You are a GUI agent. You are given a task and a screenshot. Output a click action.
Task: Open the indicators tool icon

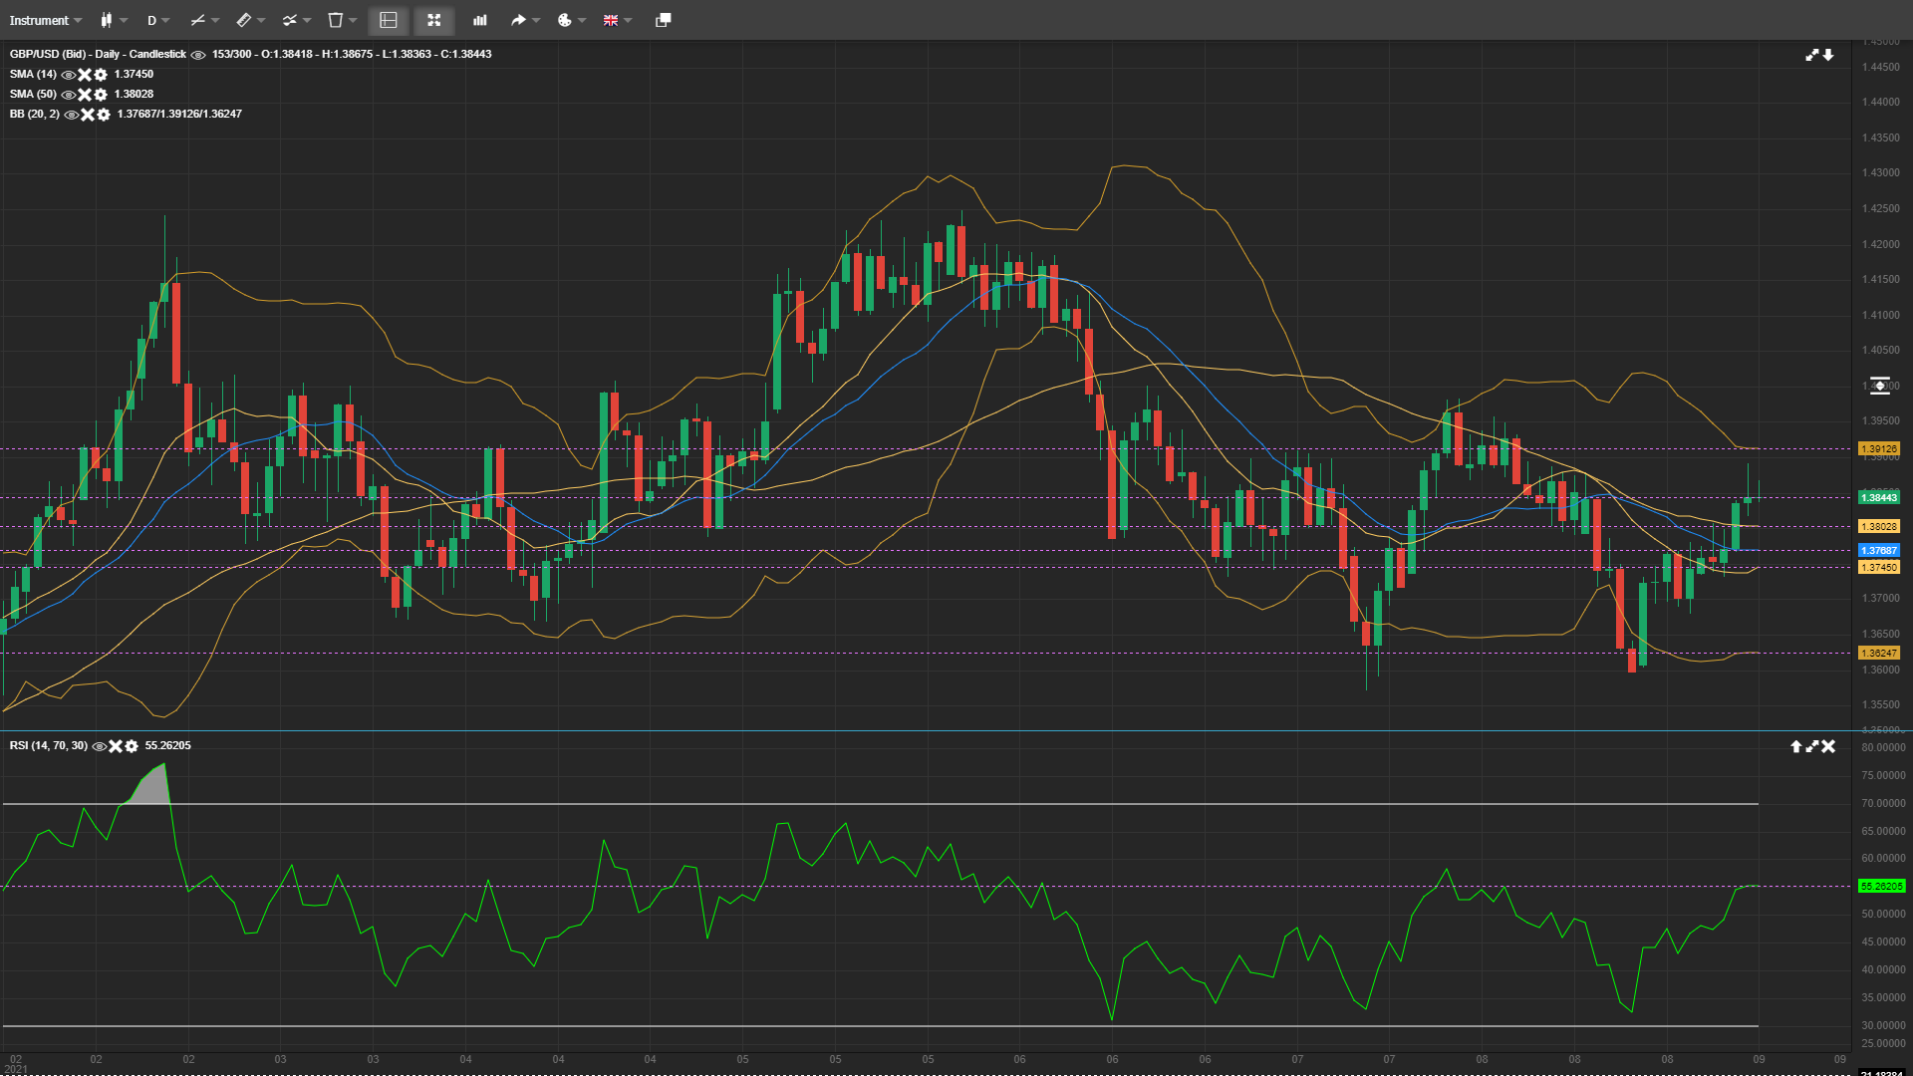289,20
